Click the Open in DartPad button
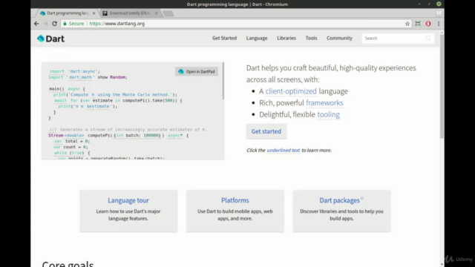 tap(196, 71)
